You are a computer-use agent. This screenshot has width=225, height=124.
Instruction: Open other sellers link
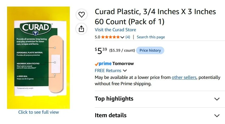point(184,77)
